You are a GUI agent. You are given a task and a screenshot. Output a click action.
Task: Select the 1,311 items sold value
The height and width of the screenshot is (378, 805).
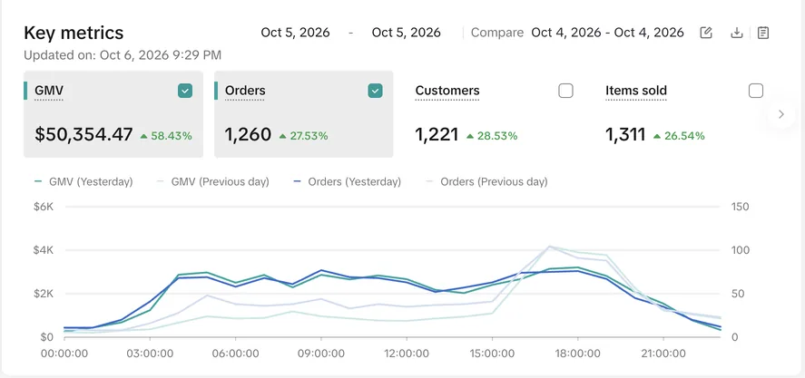625,135
